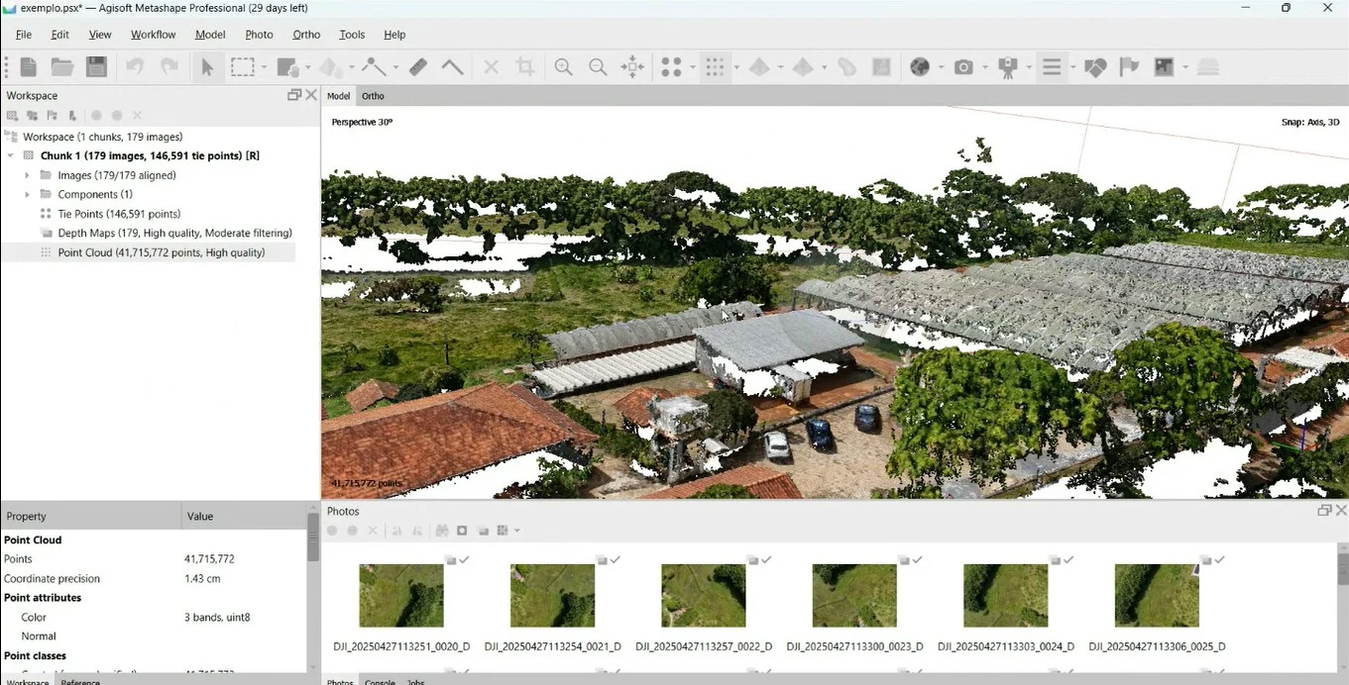The width and height of the screenshot is (1349, 685).
Task: Click the Value column header
Action: pos(245,516)
